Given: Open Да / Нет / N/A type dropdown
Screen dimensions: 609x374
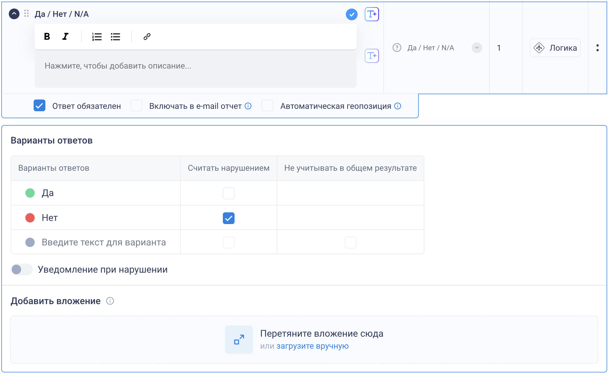Looking at the screenshot, I should [476, 48].
